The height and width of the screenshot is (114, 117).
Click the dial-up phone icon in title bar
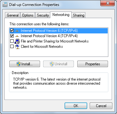pyautogui.click(x=5, y=5)
